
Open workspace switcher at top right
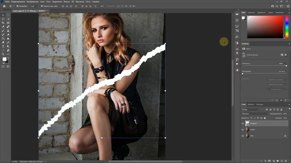click(x=281, y=6)
